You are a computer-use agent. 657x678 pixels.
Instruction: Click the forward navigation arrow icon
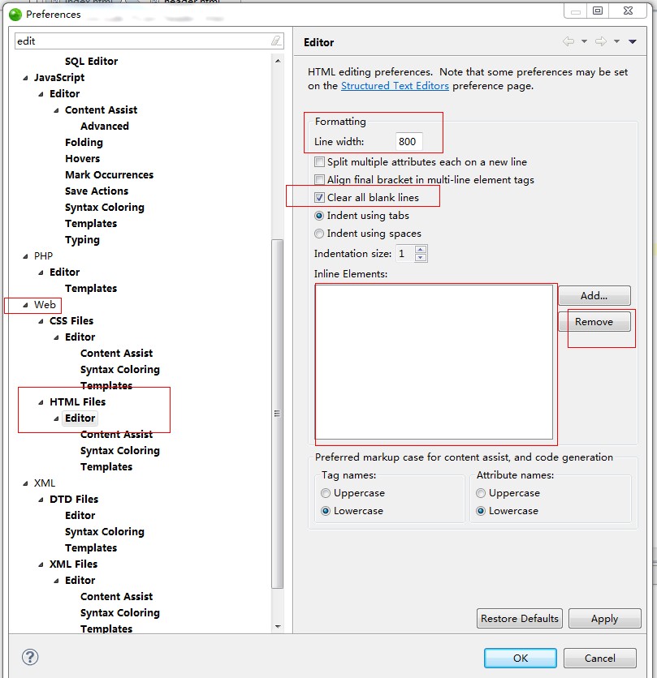pos(600,42)
